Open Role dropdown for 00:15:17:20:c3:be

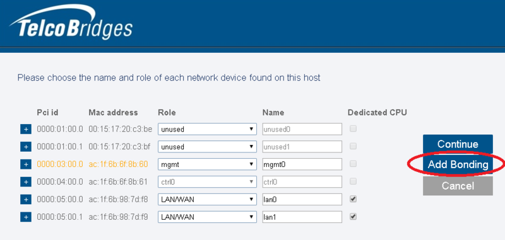pos(207,129)
